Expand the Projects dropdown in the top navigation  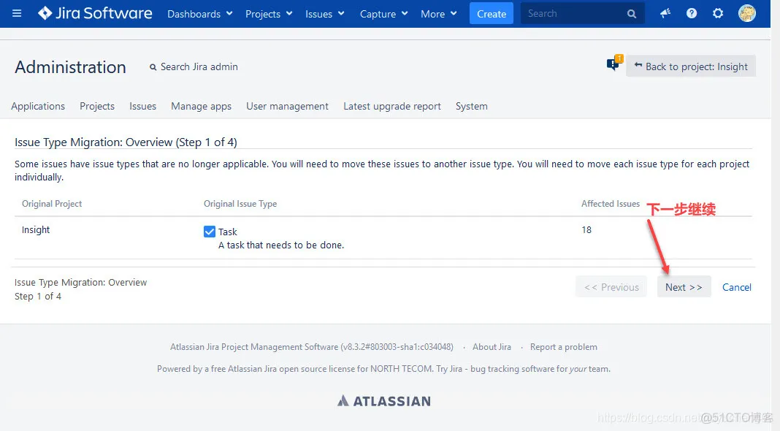coord(269,14)
